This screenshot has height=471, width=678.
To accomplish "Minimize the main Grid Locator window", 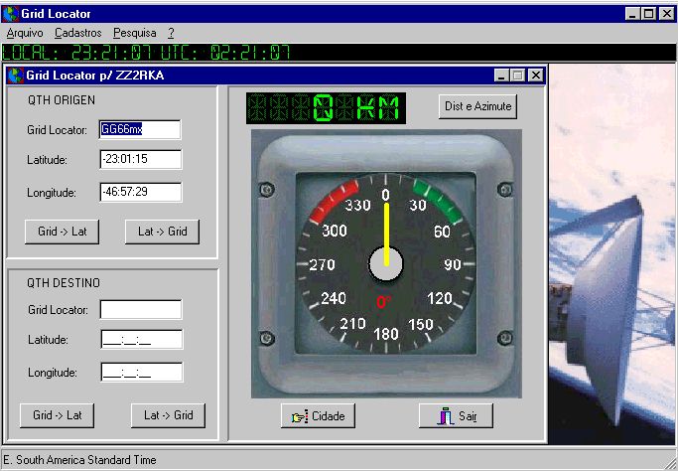I will click(x=633, y=14).
